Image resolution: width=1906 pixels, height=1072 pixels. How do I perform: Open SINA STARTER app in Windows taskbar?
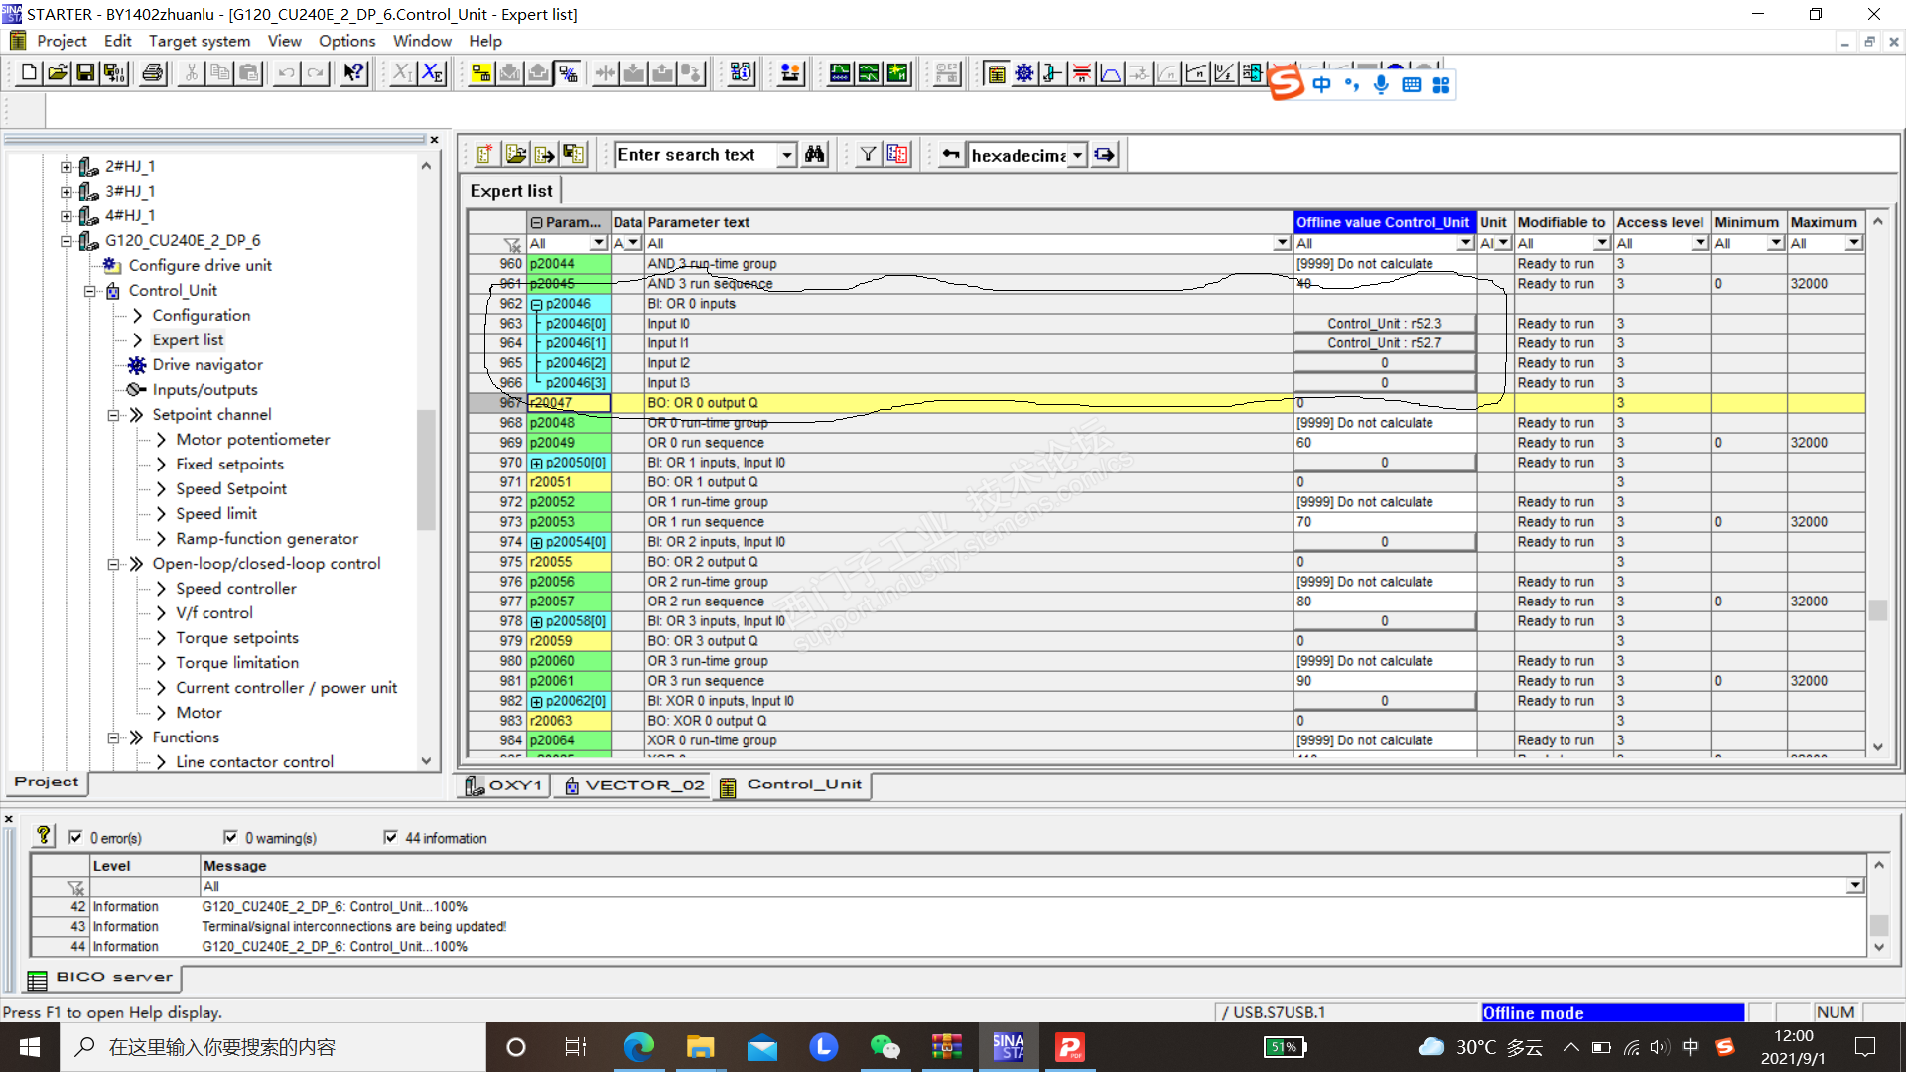(x=1008, y=1046)
